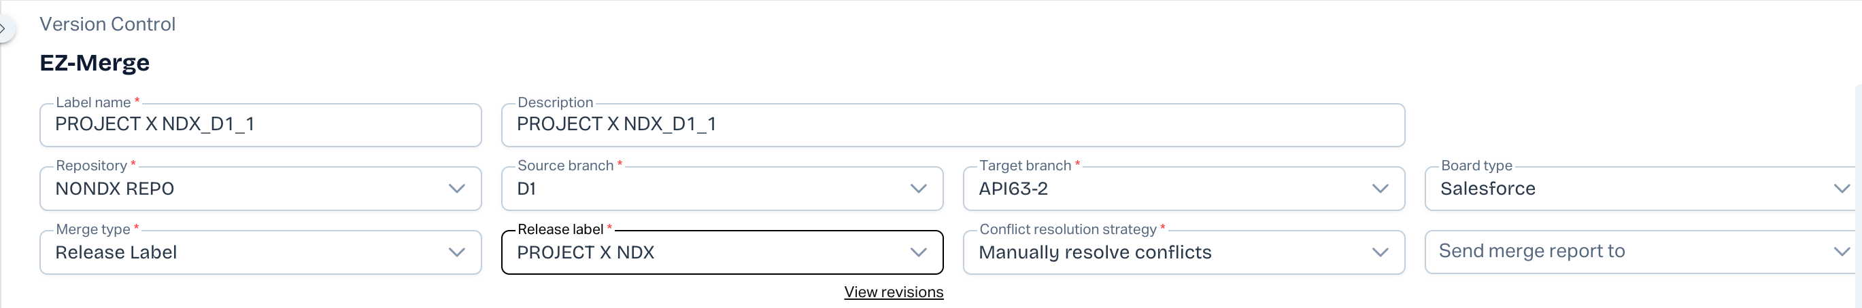Open Source branch dropdown showing D1

pos(709,189)
